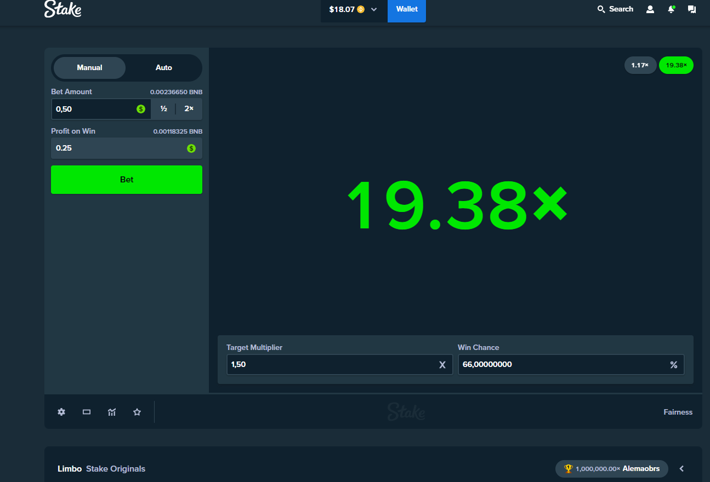Select the 19.38× past result pill
The width and height of the screenshot is (710, 482).
[x=676, y=66]
